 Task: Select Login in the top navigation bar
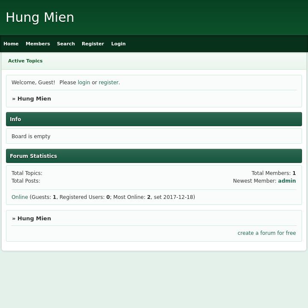118,44
